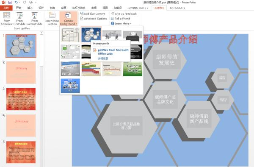The height and width of the screenshot is (167, 254).
Task: Click the top hexagon text on slide
Action: 167,59
